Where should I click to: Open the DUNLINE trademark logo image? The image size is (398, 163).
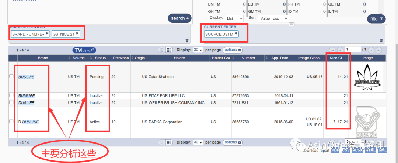click(x=367, y=122)
